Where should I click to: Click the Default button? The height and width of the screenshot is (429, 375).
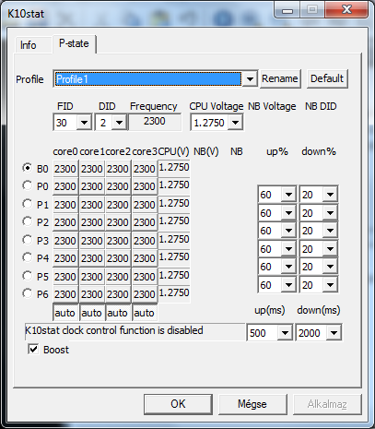[327, 78]
